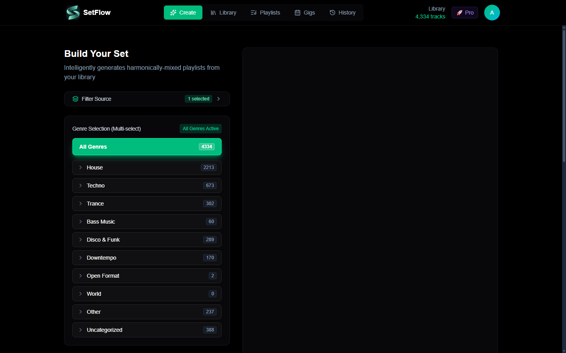This screenshot has height=353, width=566.
Task: Click the rocket icon on Pro badge
Action: tap(459, 13)
